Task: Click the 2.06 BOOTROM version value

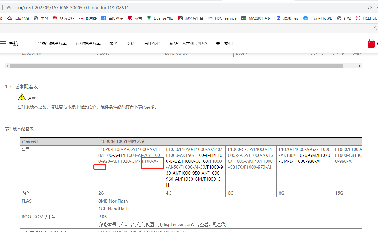Action: point(103,217)
